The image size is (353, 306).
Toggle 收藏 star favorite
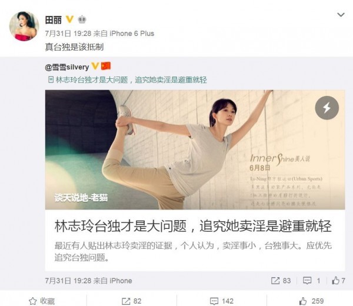pos(42,301)
